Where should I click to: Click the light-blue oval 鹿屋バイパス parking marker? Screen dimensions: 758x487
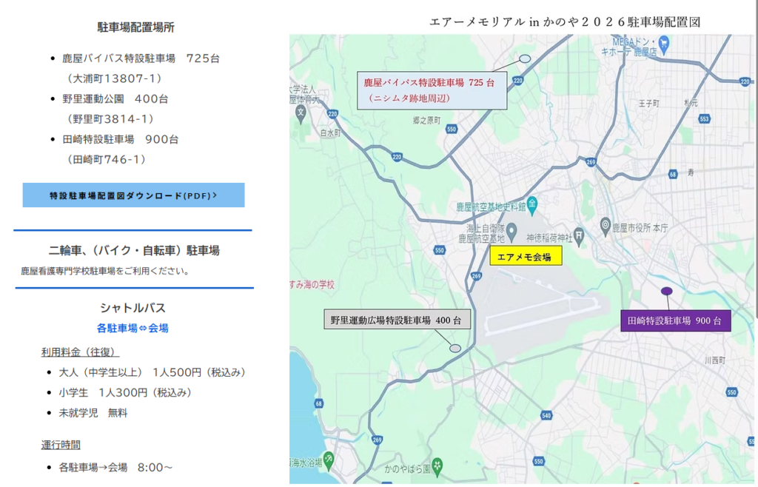pos(525,58)
